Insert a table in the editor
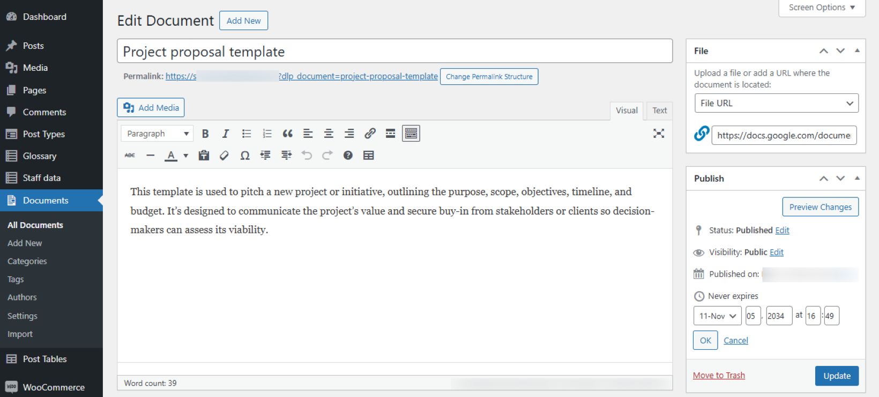Viewport: 879px width, 397px height. pos(369,156)
